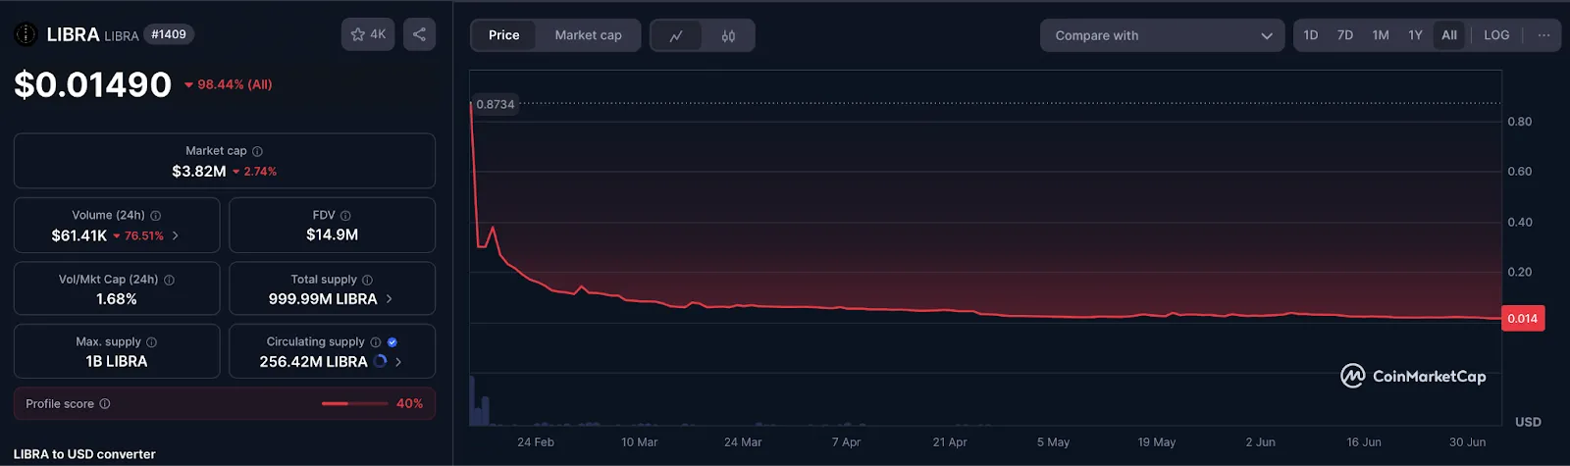Click the volume bars at chart start
1570x466 pixels.
pyautogui.click(x=479, y=401)
